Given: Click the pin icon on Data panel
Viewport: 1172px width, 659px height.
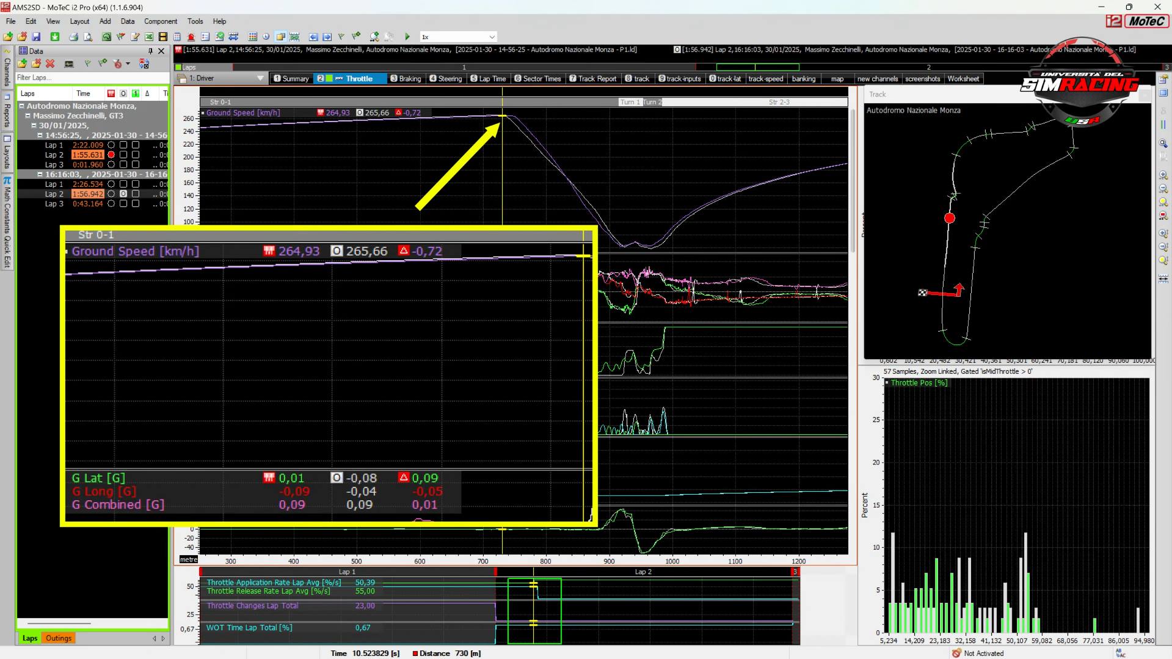Looking at the screenshot, I should [x=150, y=51].
